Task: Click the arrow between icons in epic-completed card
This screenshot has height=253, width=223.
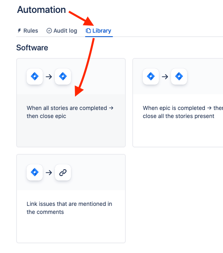Action: click(165, 77)
